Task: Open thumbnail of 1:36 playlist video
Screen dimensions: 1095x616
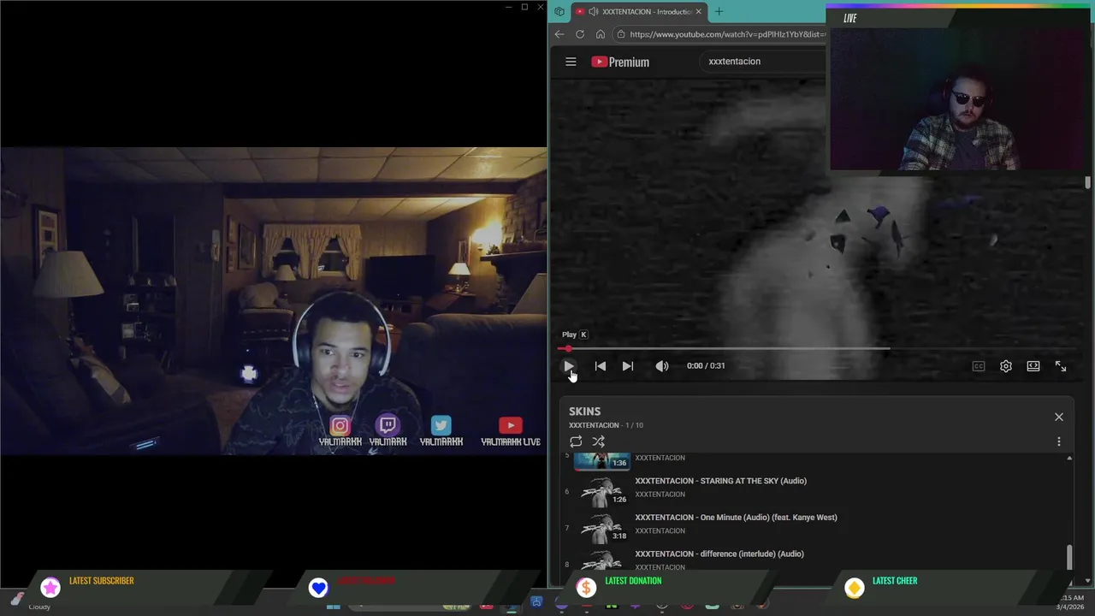Action: 601,462
